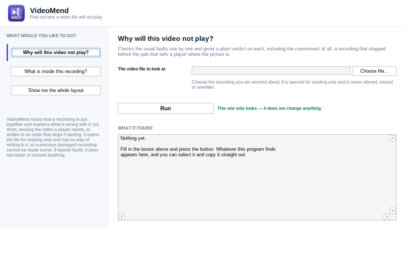Click 'This one only looks' note text
This screenshot has height=265, width=406.
click(x=269, y=108)
